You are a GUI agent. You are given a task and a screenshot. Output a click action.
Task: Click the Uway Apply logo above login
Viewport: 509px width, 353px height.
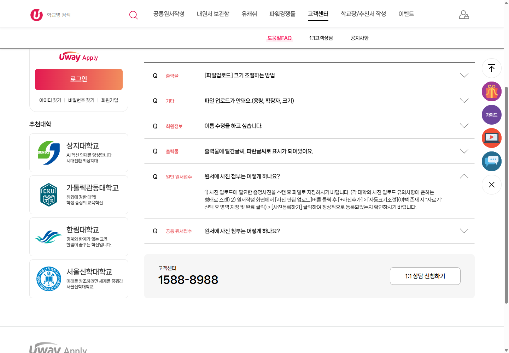click(78, 57)
